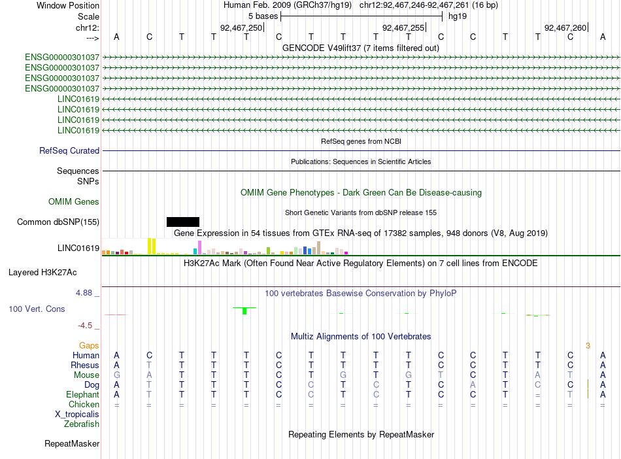Click the Elephant species label

[x=82, y=395]
